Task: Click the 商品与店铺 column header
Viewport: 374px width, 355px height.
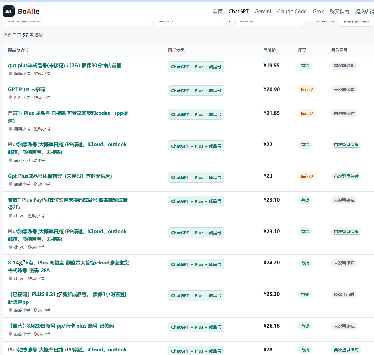Action: [18, 50]
